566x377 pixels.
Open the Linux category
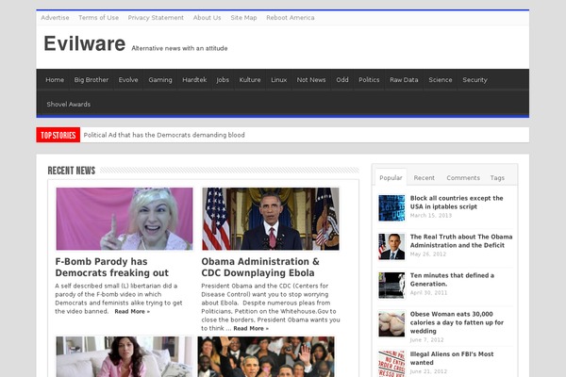278,80
